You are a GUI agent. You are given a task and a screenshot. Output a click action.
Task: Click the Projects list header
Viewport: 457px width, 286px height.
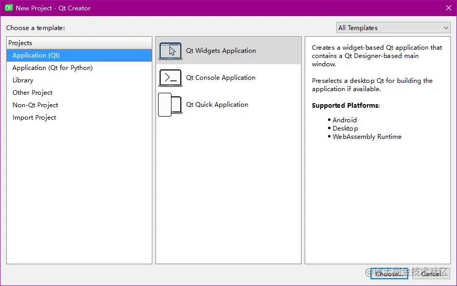coord(79,43)
